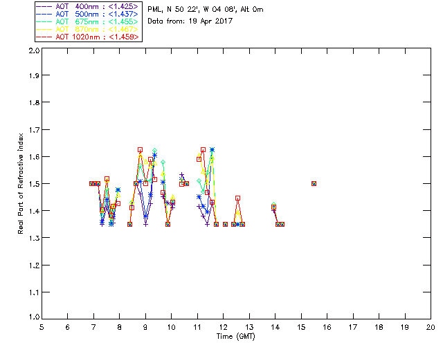
Task: Click the 'Real Part of Refractive Index' axis title
Action: (21, 184)
